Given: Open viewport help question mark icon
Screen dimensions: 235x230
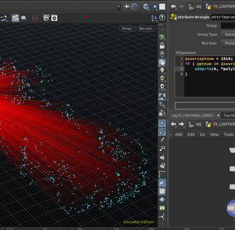Looking at the screenshot, I should pyautogui.click(x=162, y=18).
